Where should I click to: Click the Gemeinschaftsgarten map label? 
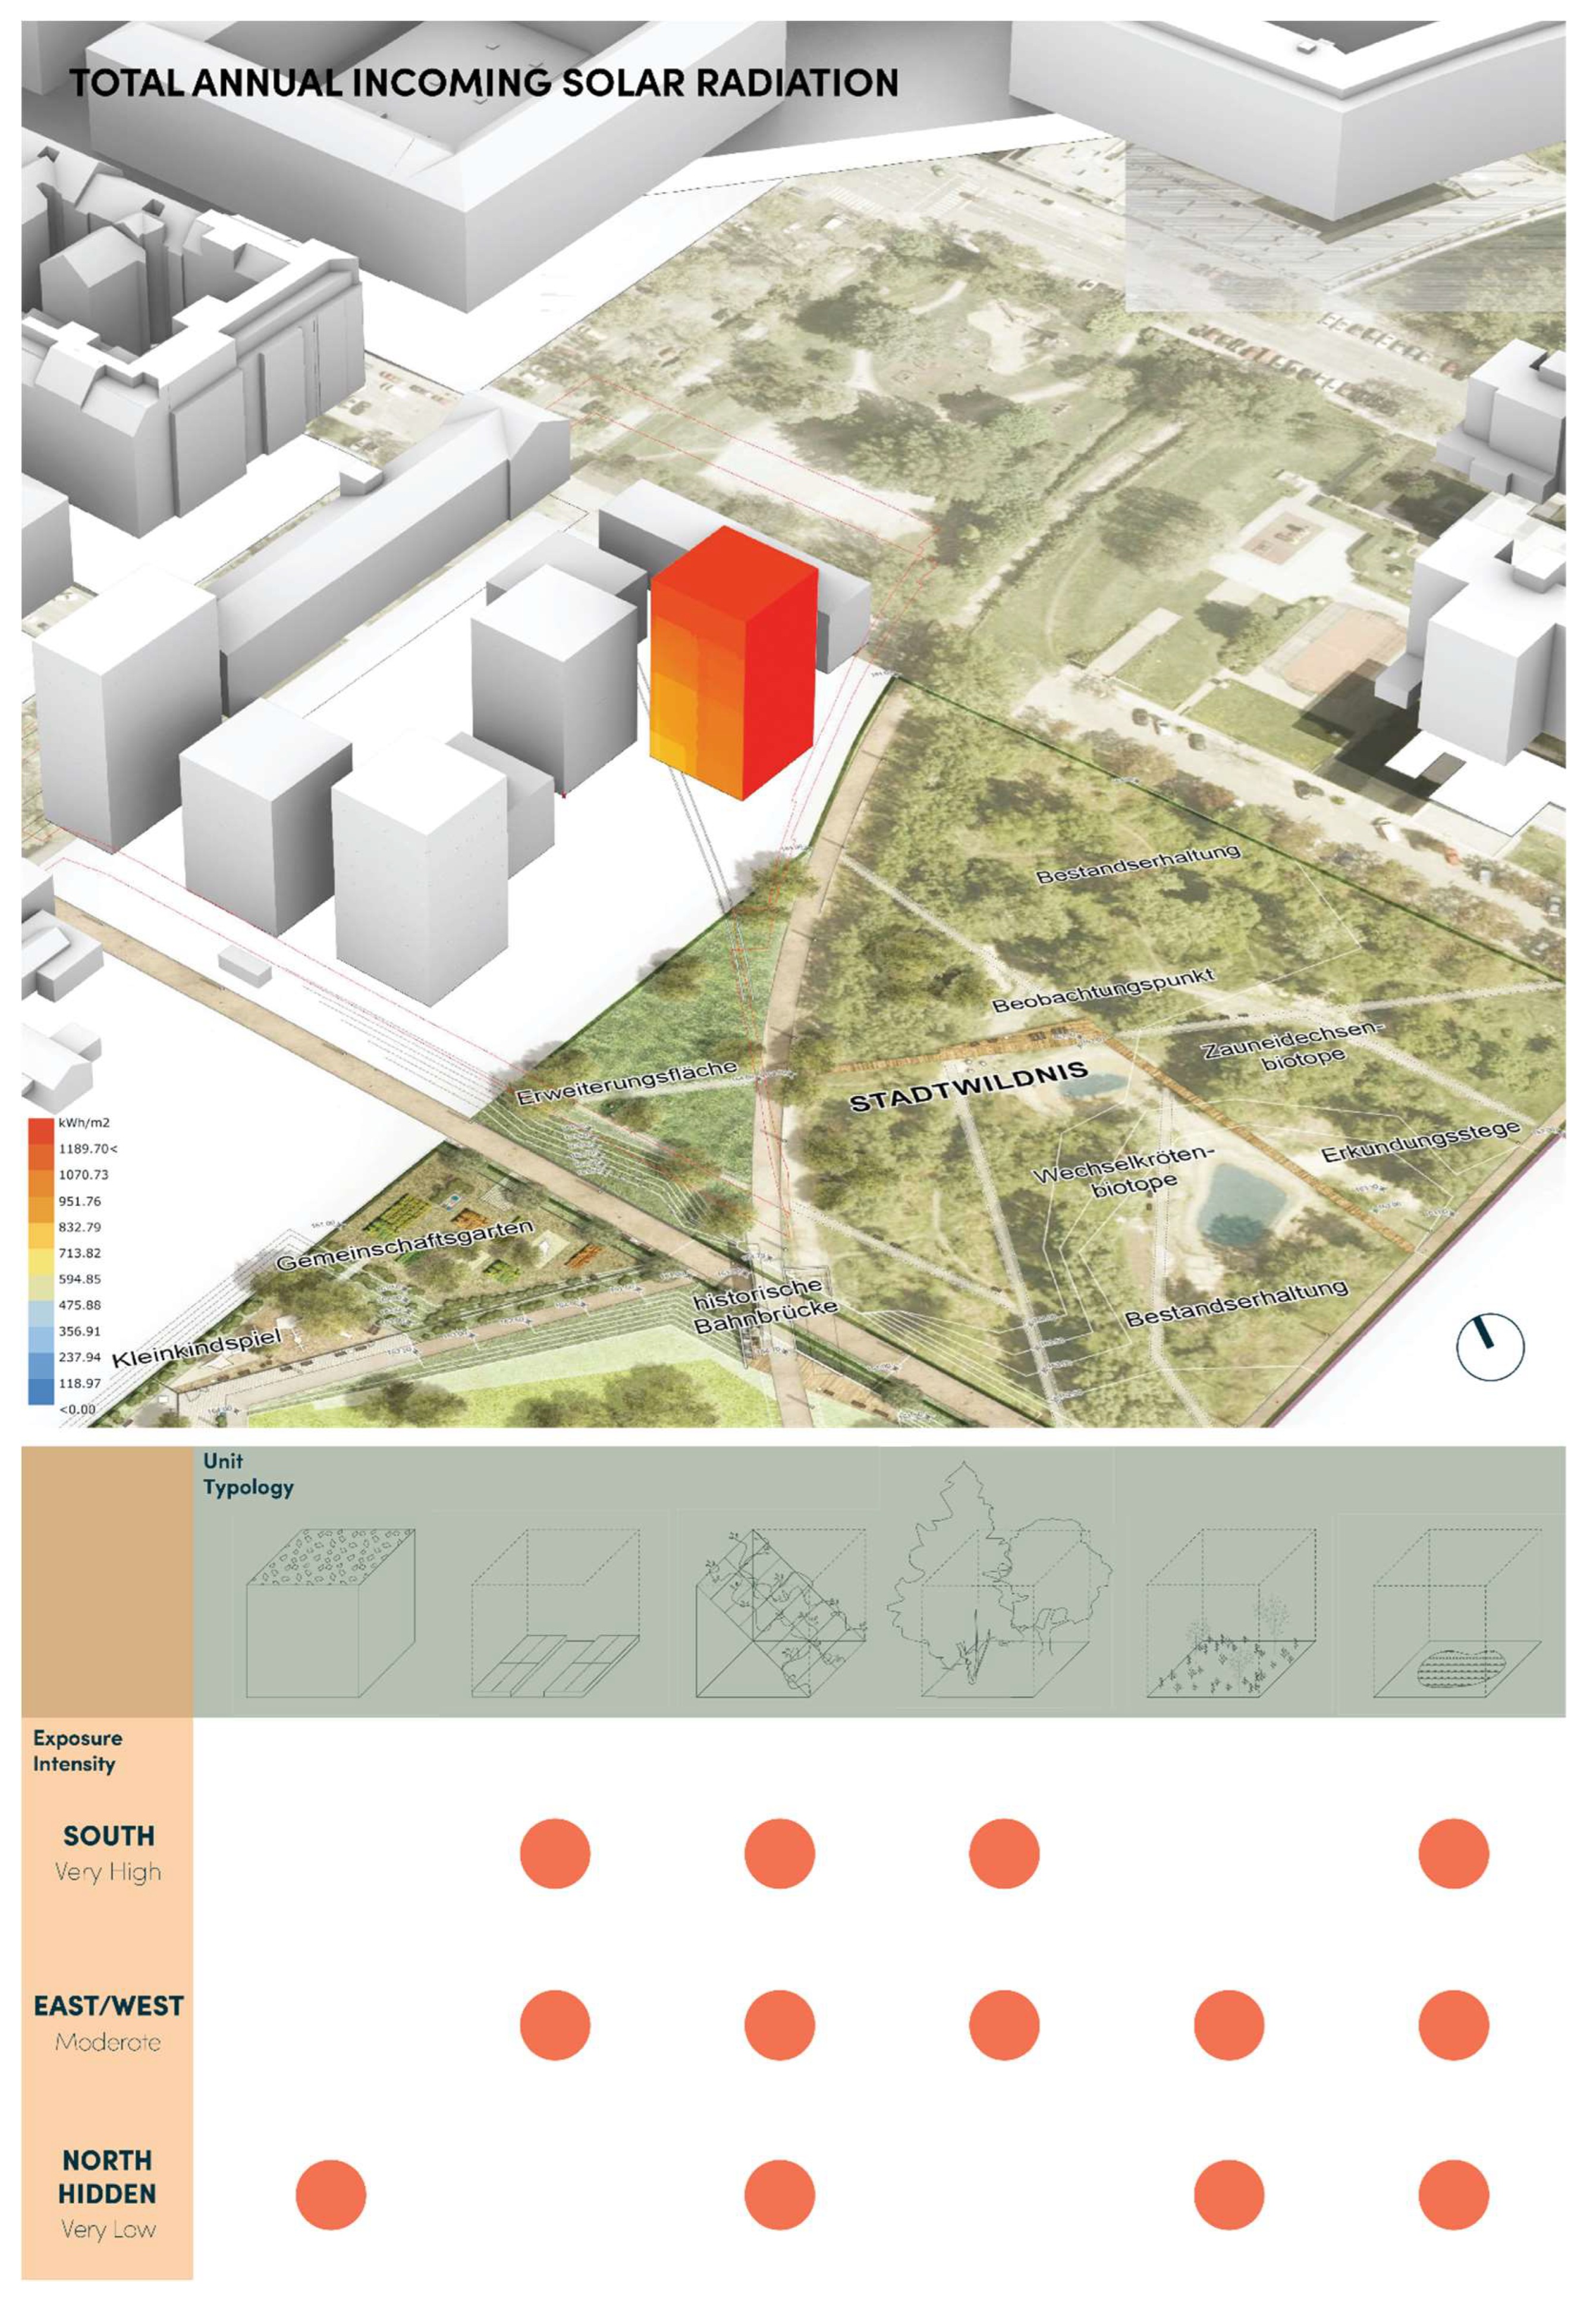404,1245
